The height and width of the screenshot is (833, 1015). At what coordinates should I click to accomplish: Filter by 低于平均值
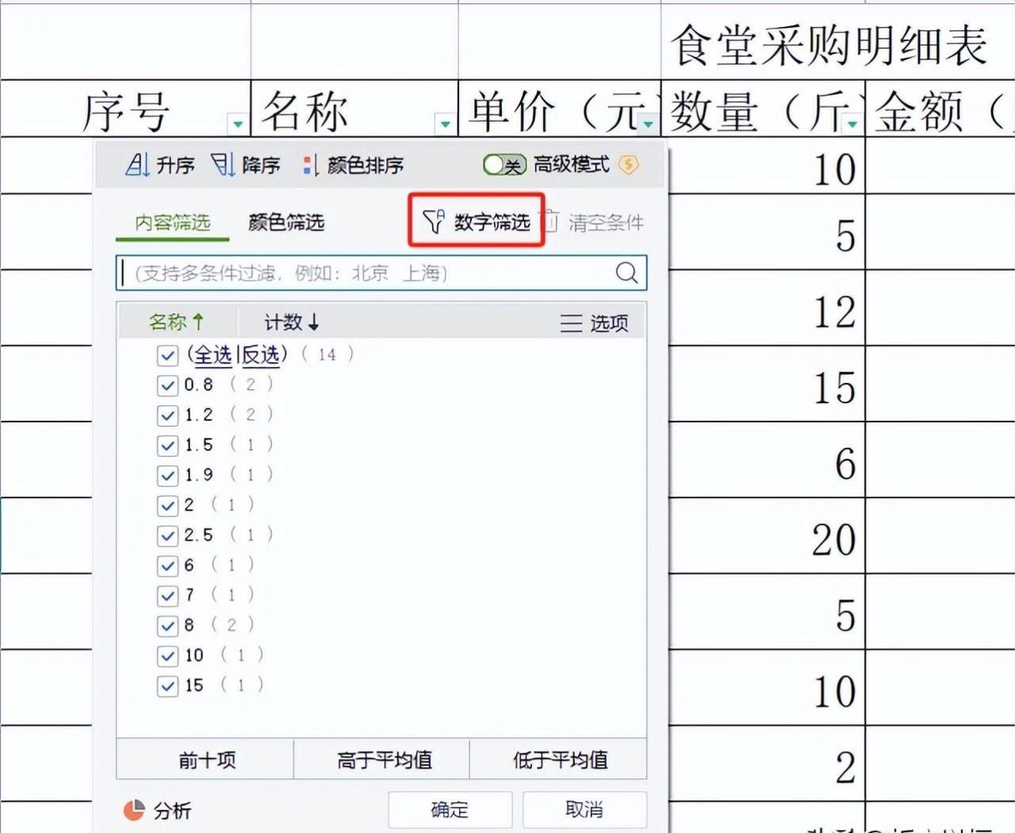click(558, 760)
